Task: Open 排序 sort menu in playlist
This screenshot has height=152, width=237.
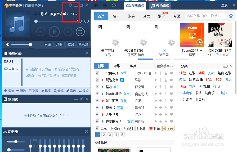Action: [x=46, y=91]
